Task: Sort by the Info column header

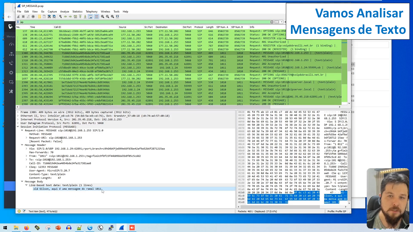Action: [252, 27]
